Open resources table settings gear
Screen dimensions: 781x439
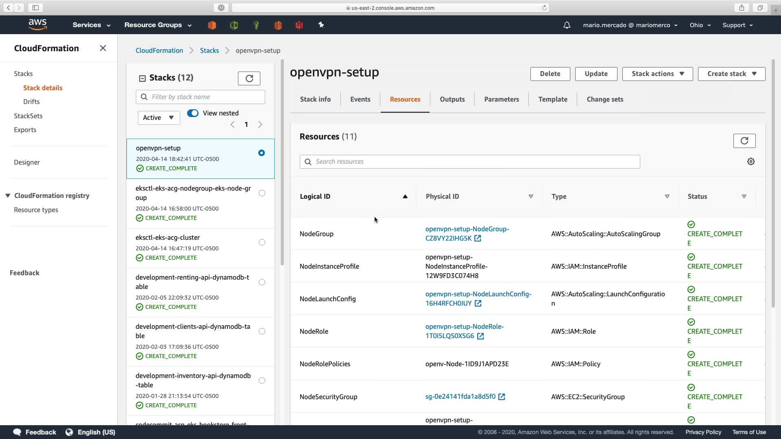750,161
